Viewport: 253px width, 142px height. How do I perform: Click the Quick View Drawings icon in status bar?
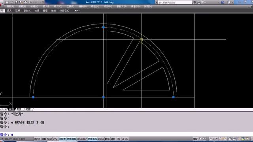click(x=204, y=139)
